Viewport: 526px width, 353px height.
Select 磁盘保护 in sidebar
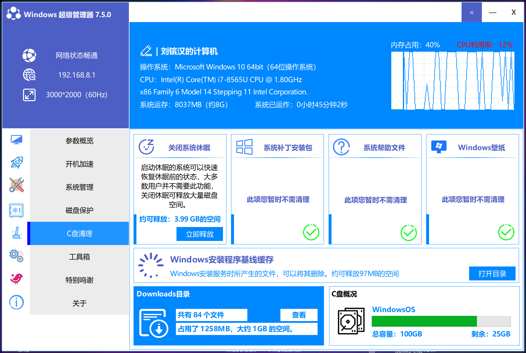[x=80, y=210]
